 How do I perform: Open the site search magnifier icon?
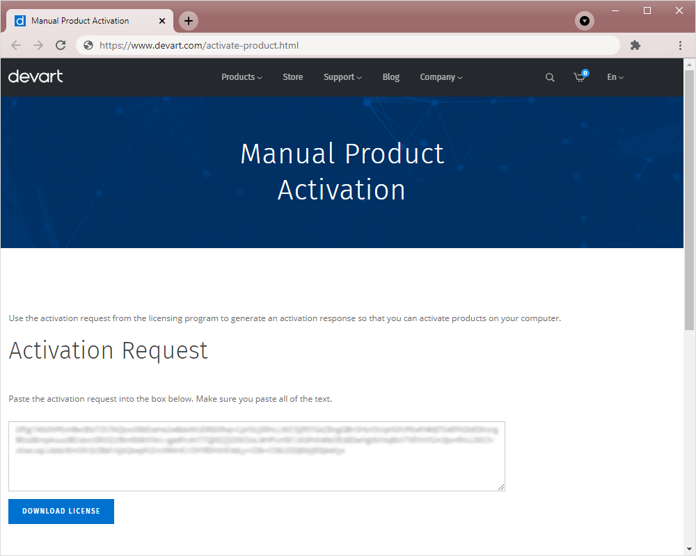click(550, 77)
